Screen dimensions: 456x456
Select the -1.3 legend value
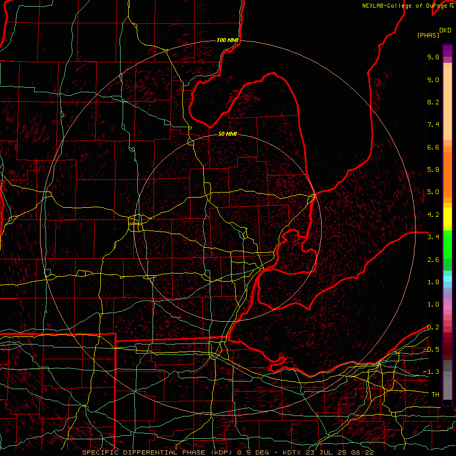point(431,372)
